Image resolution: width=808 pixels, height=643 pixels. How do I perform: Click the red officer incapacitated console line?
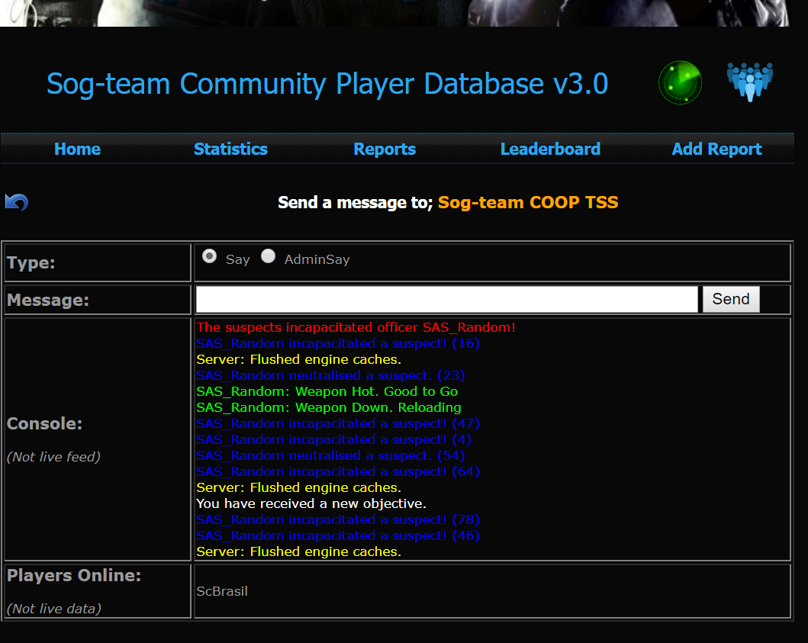[x=356, y=327]
